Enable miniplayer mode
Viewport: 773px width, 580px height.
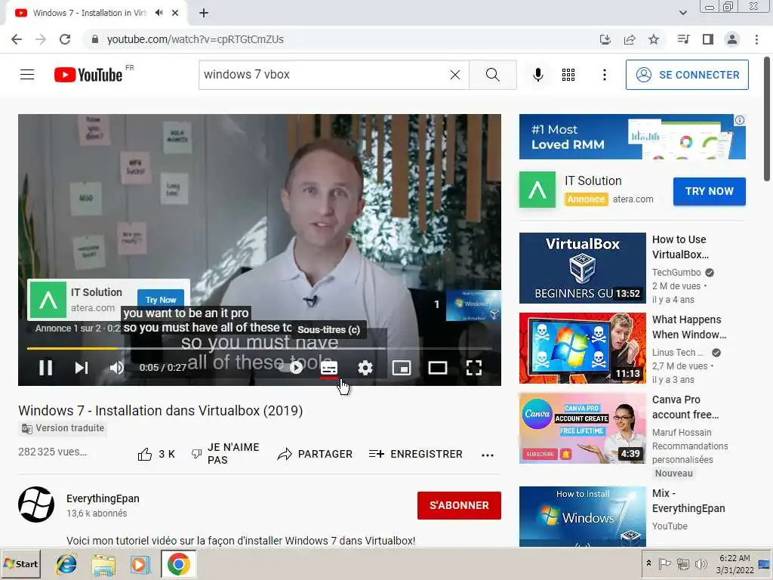tap(402, 368)
